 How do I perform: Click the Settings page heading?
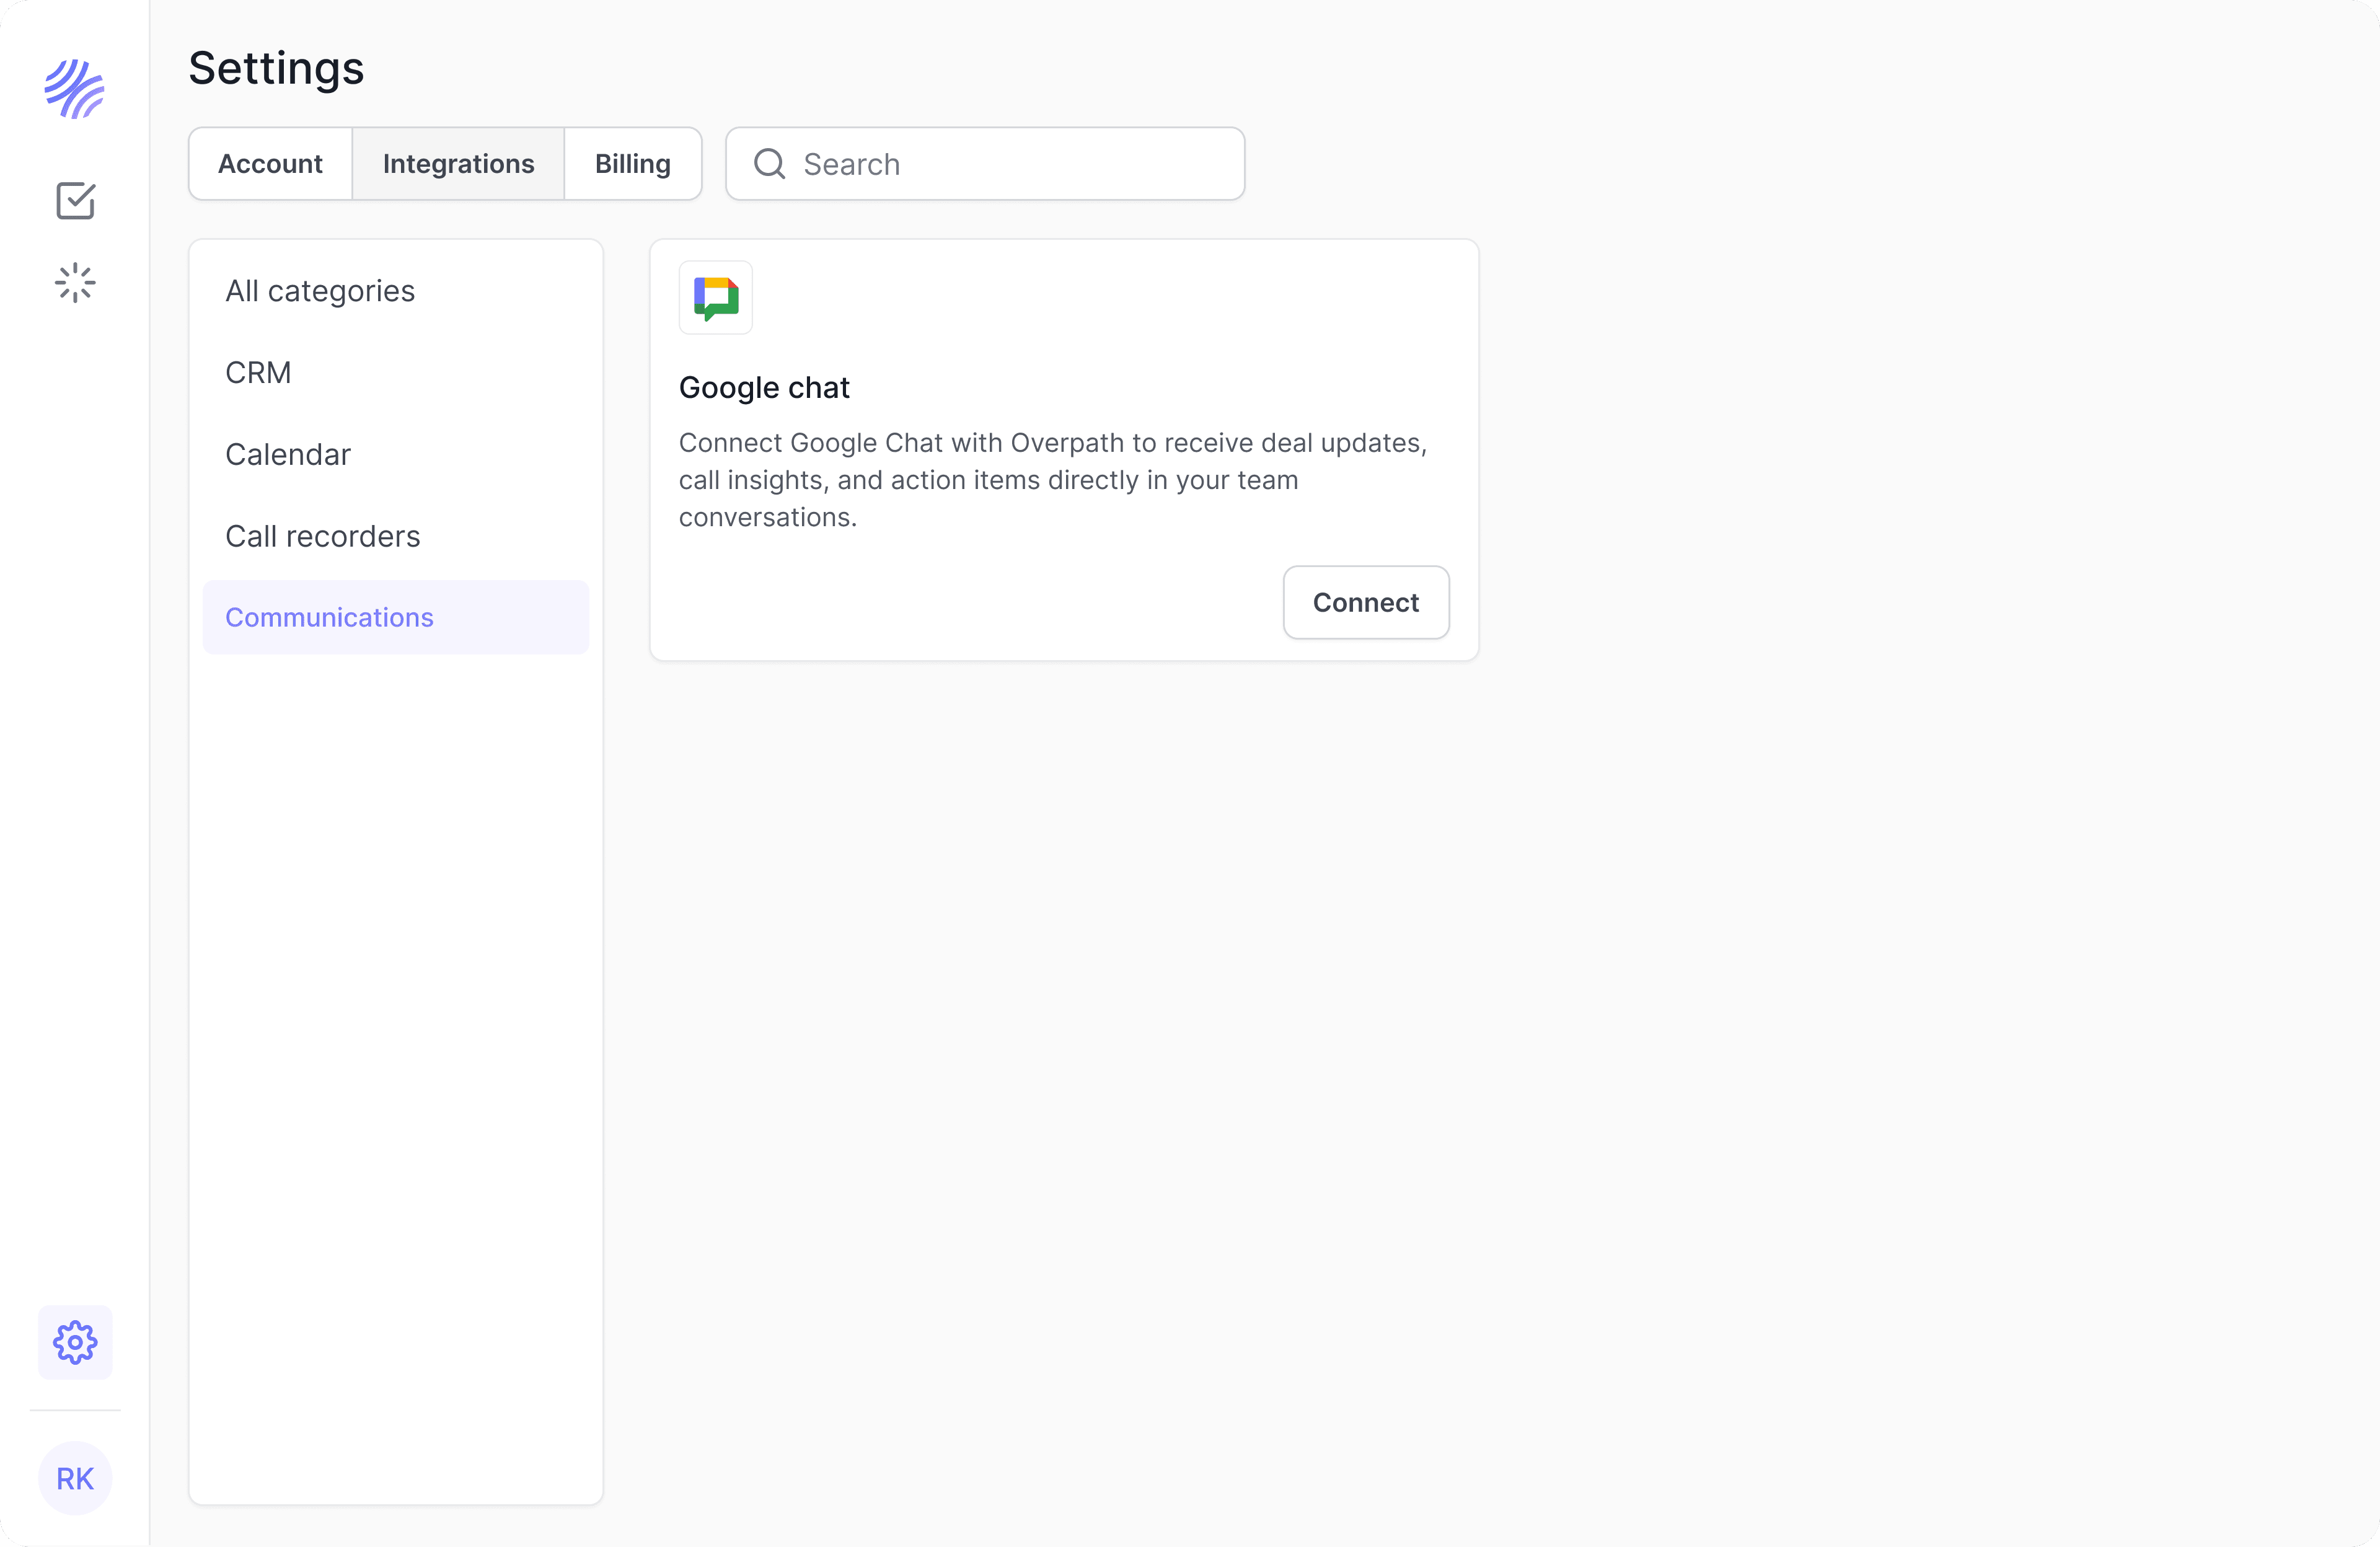point(276,69)
